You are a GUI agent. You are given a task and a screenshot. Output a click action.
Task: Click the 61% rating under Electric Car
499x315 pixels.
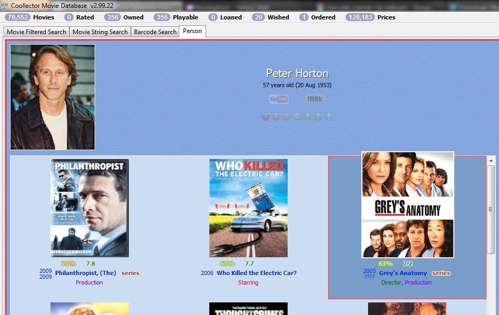click(x=227, y=264)
